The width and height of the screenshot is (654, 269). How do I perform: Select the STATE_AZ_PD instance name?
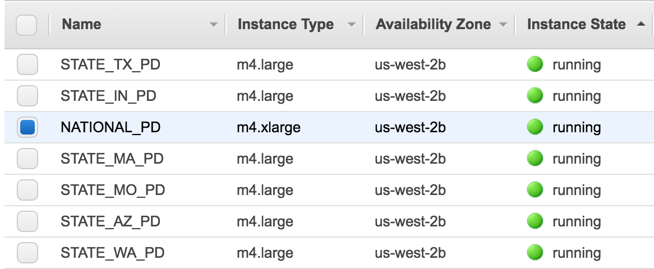[110, 221]
